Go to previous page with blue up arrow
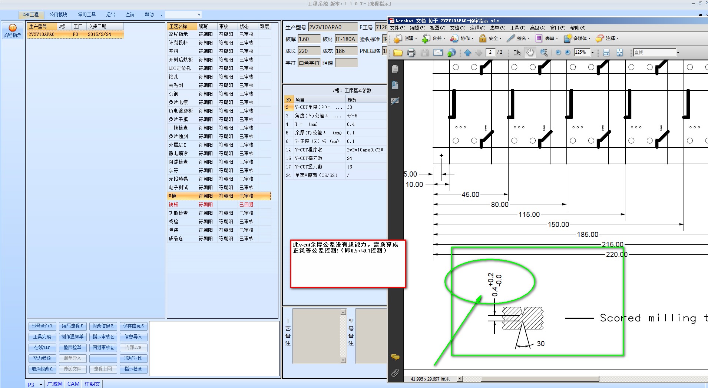Screen dimensions: 708x388 pyautogui.click(x=467, y=53)
